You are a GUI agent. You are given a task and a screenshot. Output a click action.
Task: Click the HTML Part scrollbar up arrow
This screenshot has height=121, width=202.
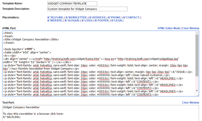[197, 33]
